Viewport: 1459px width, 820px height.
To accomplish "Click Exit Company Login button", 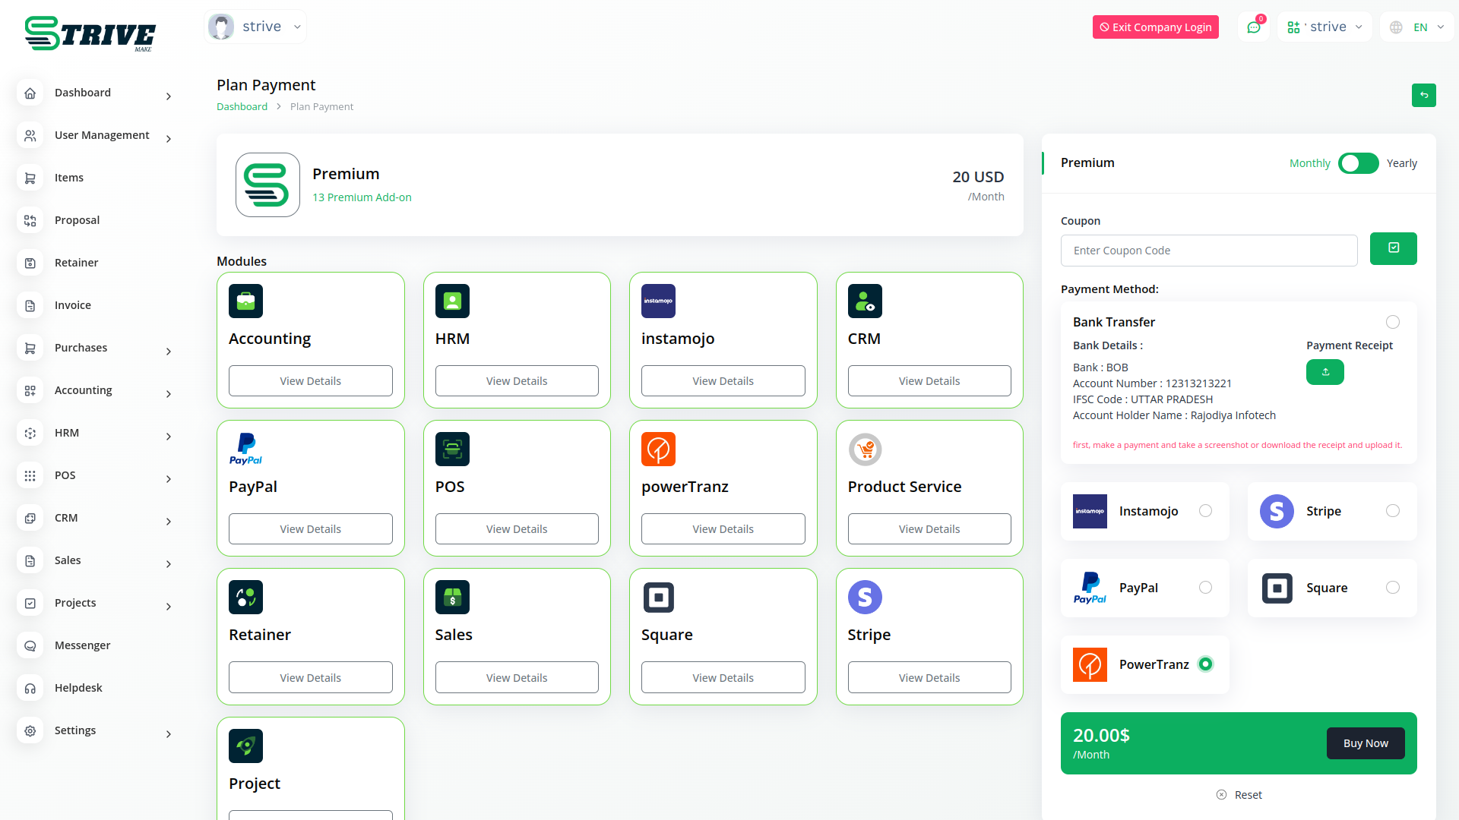I will click(x=1155, y=27).
